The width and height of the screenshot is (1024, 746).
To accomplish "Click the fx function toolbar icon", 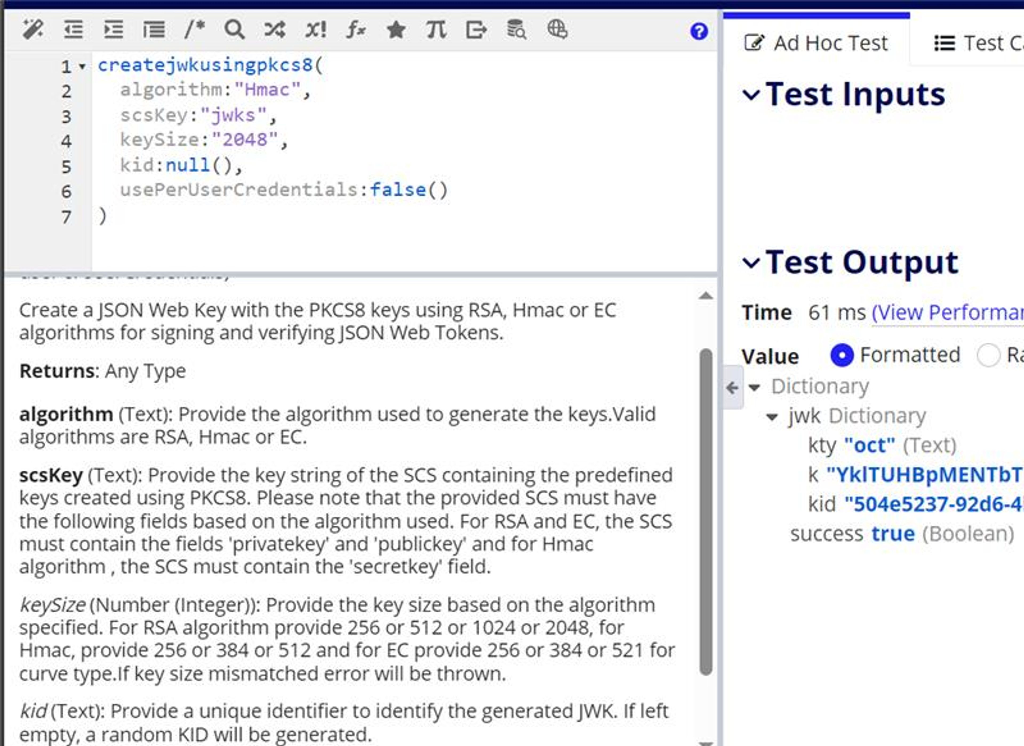I will coord(356,30).
